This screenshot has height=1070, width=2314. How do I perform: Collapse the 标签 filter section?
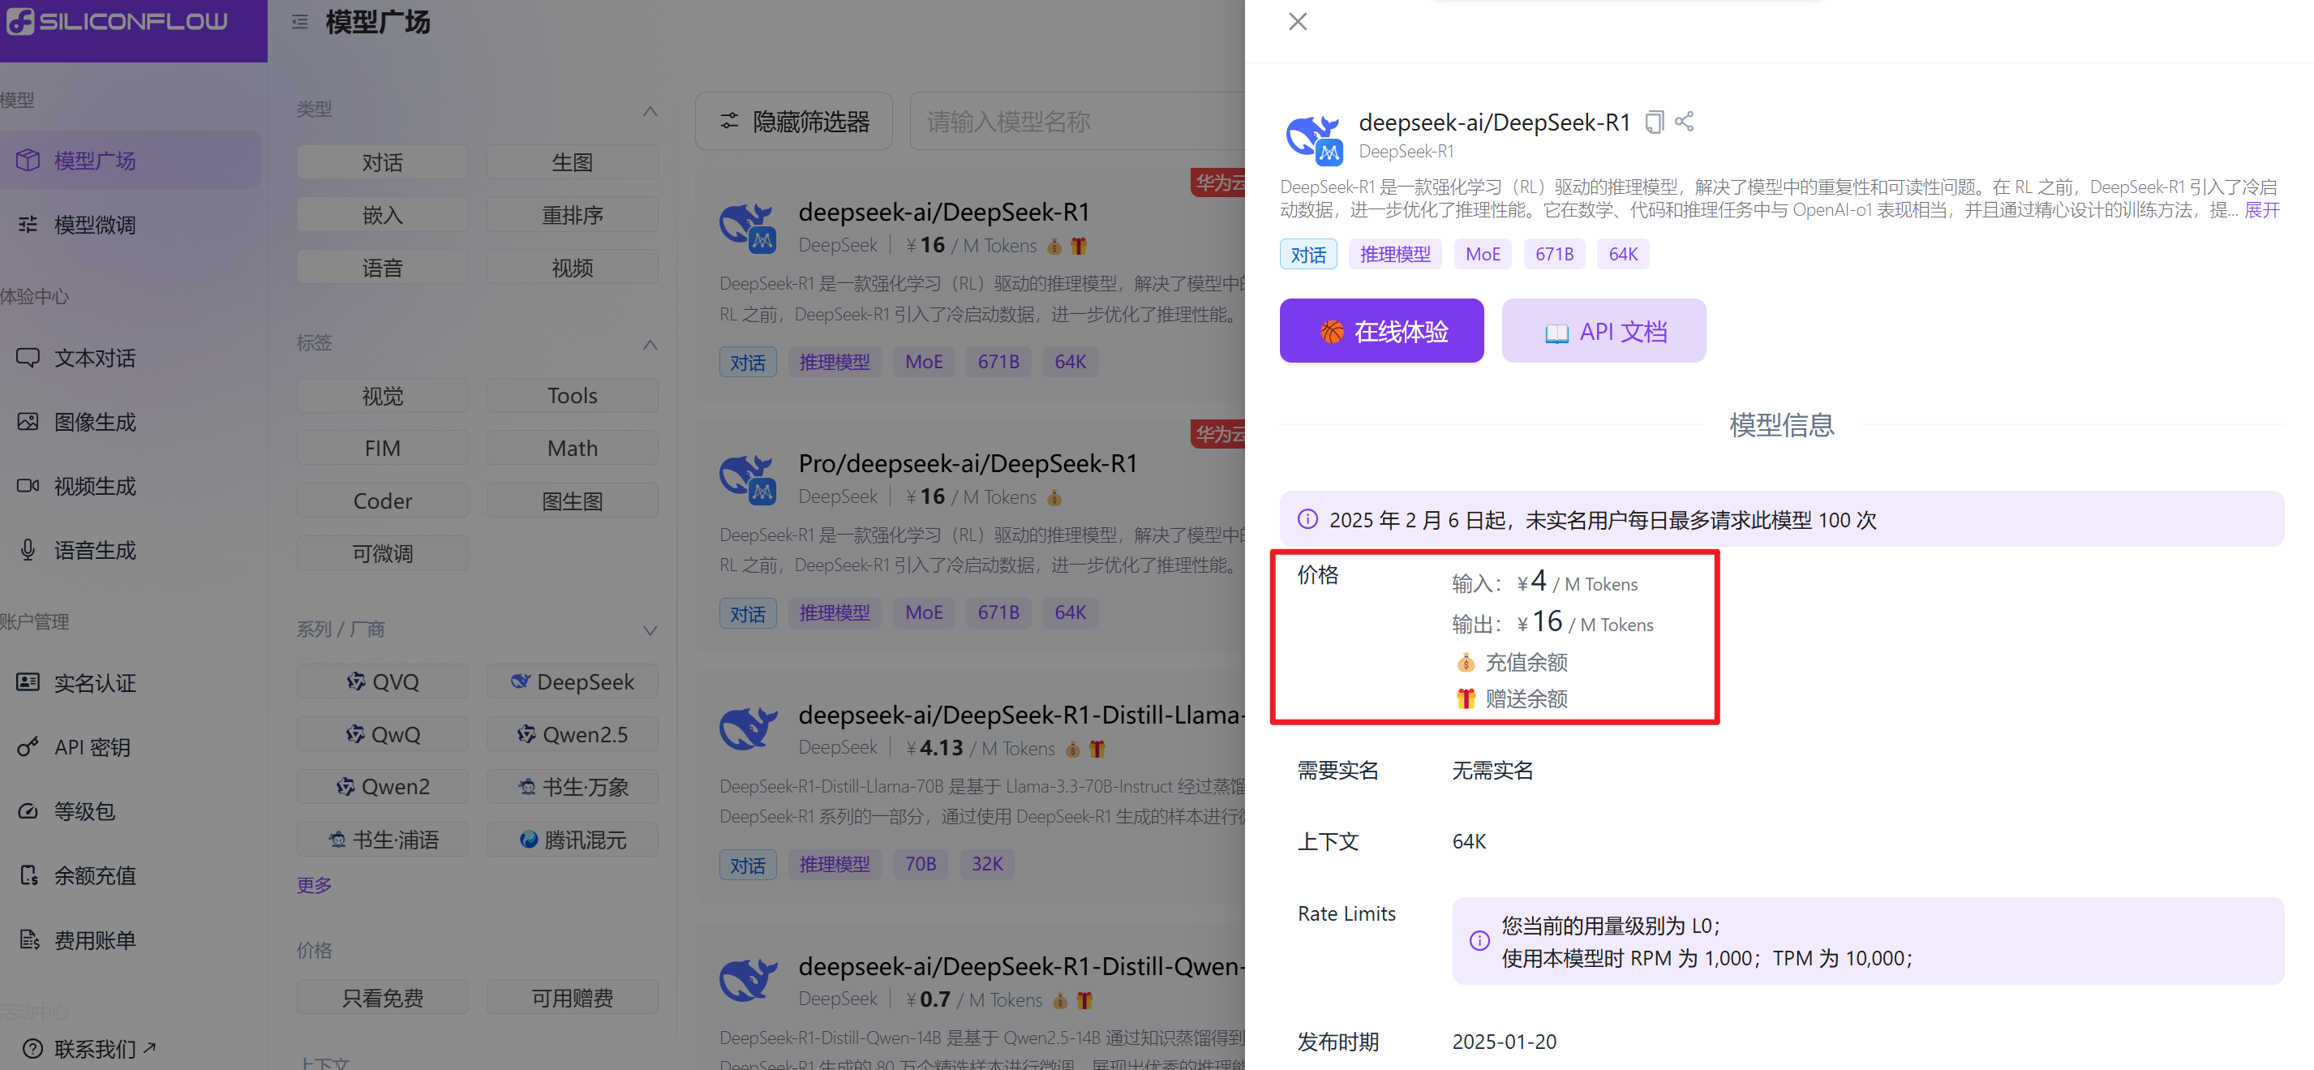[x=650, y=344]
